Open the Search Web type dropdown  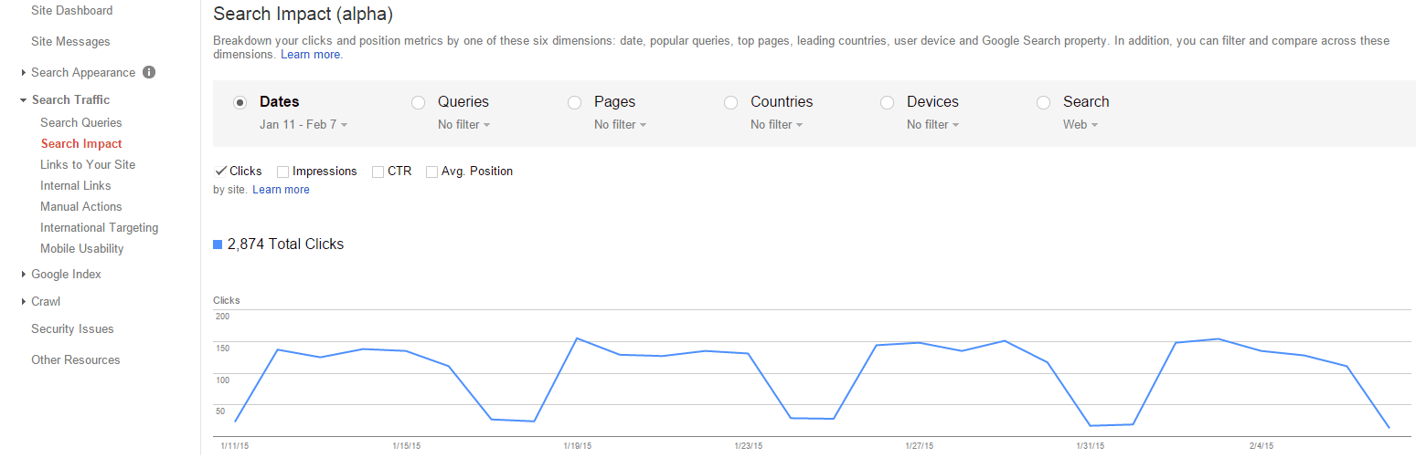[1081, 125]
